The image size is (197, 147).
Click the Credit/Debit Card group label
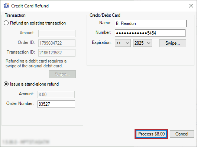(x=105, y=15)
